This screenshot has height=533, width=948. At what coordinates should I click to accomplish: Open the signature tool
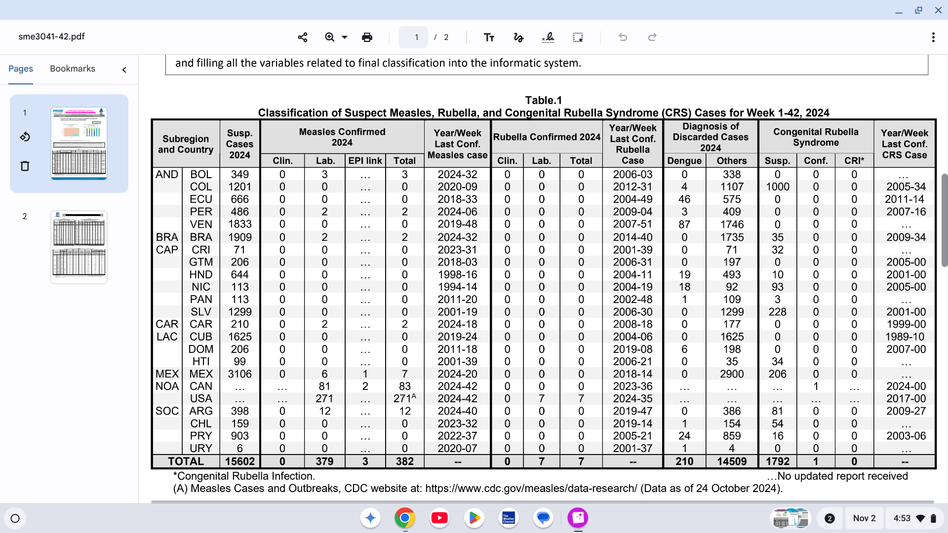point(548,37)
